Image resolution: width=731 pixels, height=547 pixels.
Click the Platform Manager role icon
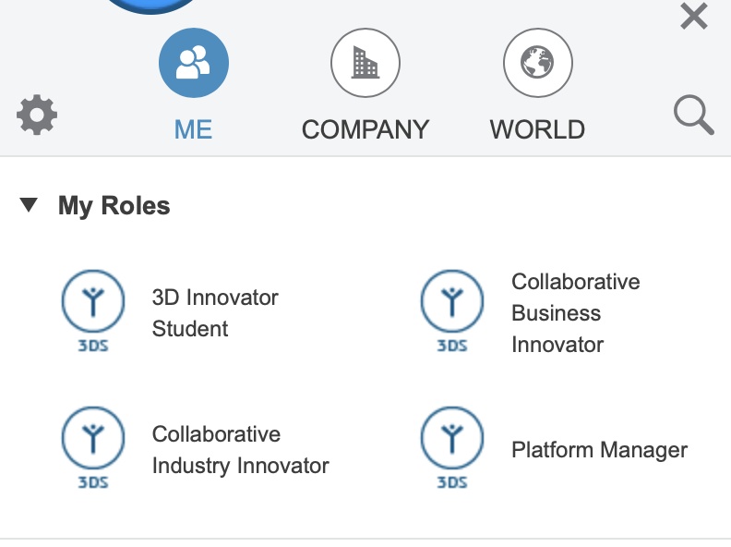[451, 440]
